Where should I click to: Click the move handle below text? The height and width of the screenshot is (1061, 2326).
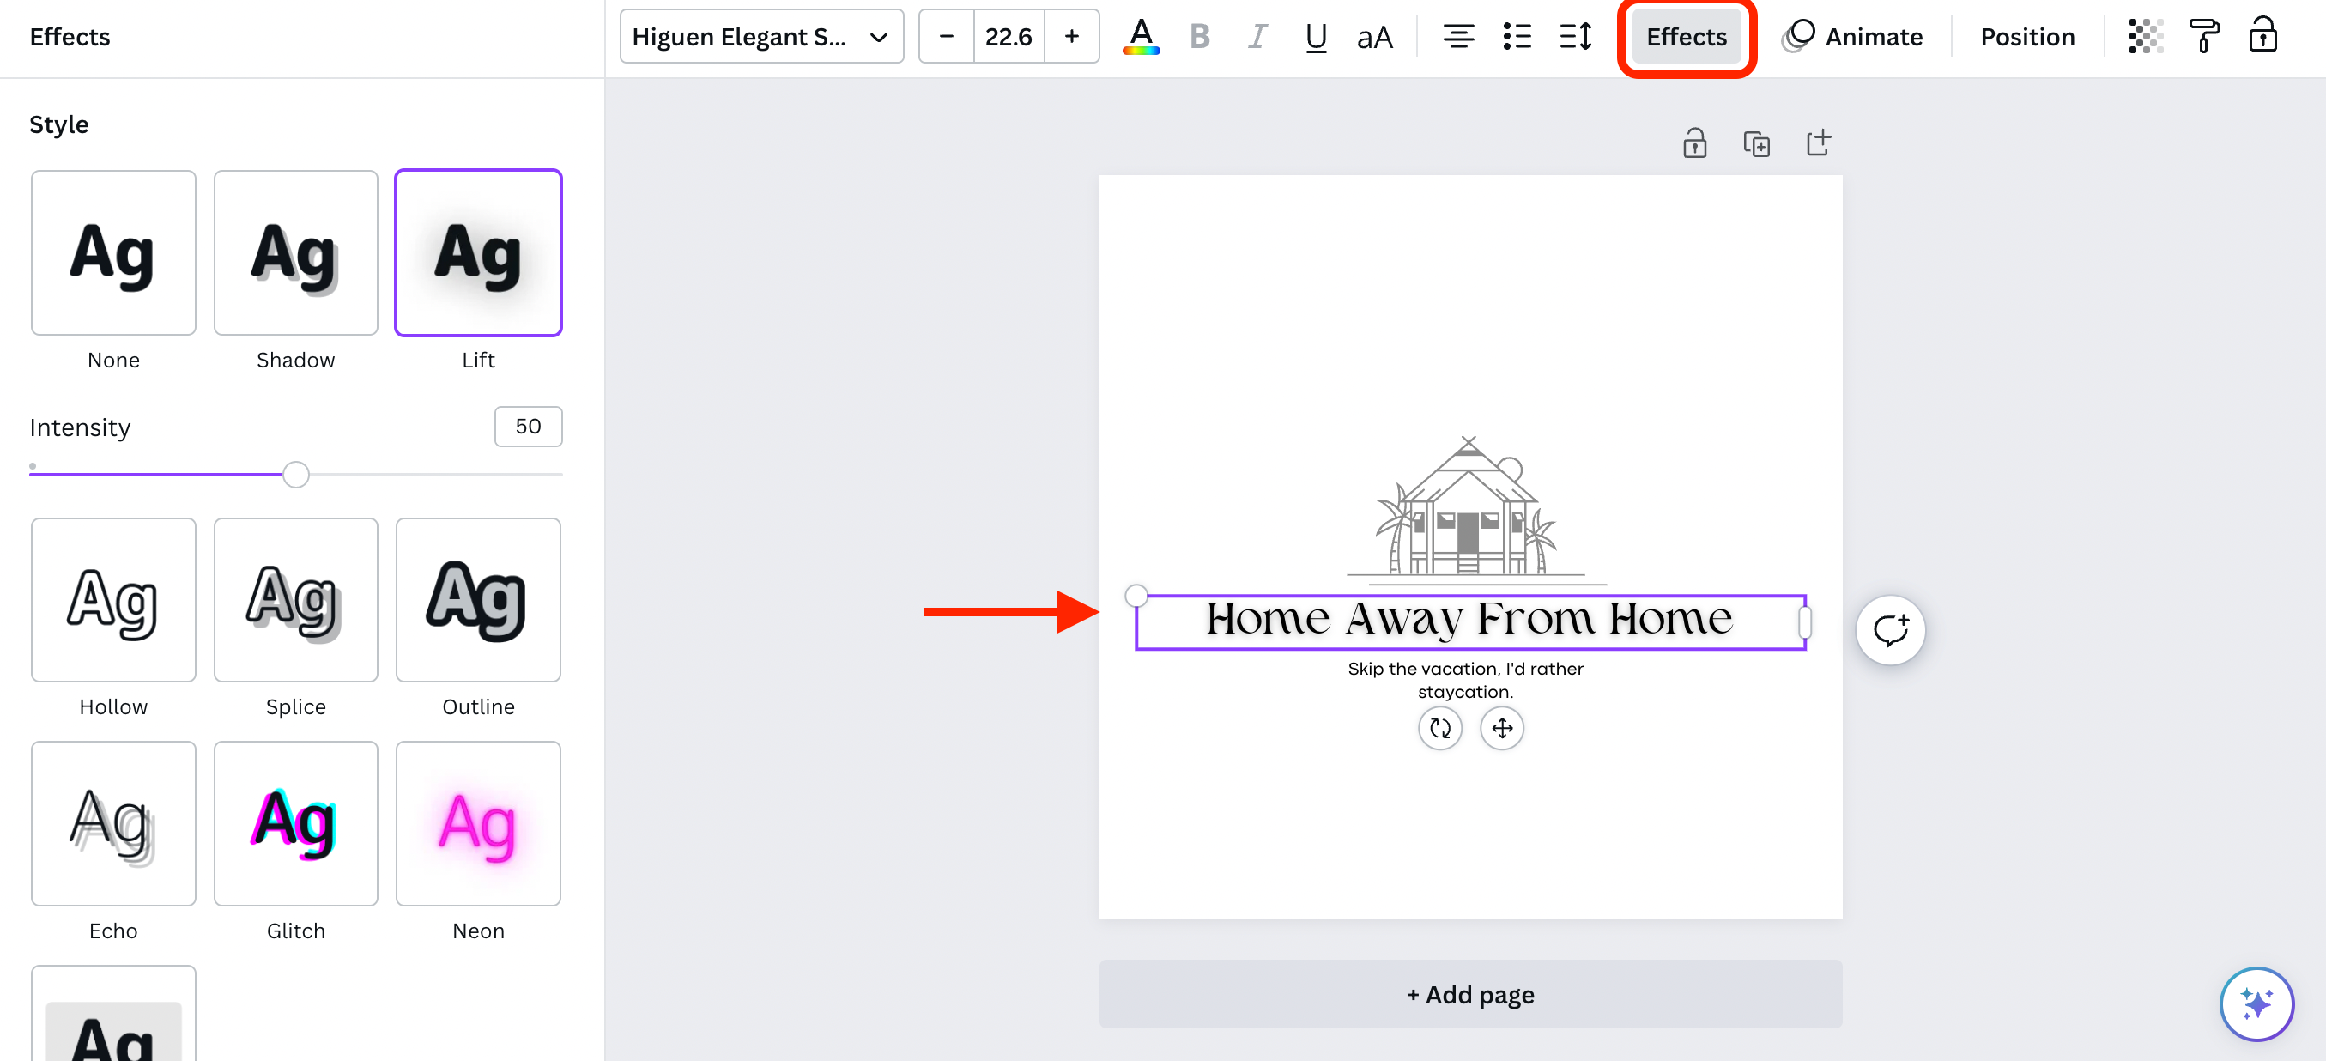[x=1502, y=728]
